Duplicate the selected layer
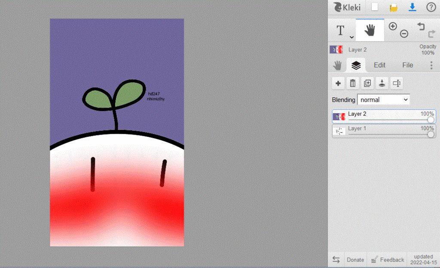Screen dimensions: 440x268 point(367,83)
